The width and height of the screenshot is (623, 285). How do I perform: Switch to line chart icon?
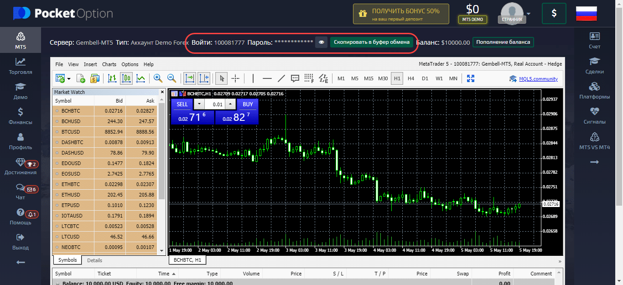[x=140, y=78]
